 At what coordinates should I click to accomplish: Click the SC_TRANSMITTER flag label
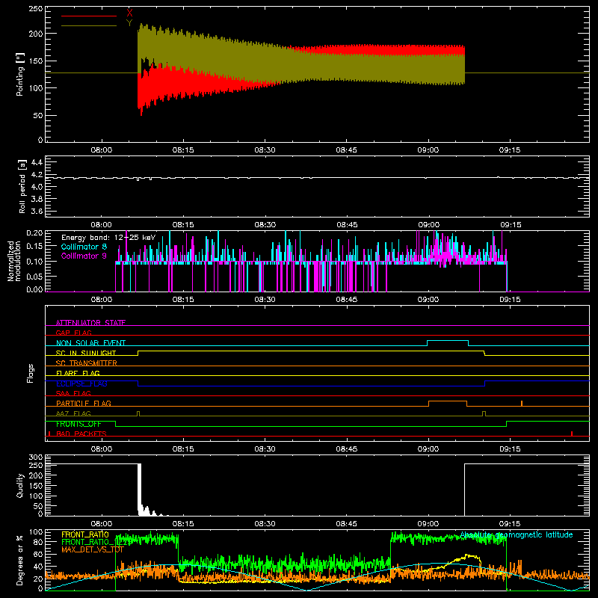pos(86,363)
